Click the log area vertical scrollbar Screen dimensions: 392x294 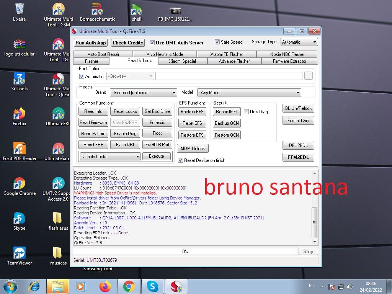click(x=315, y=222)
